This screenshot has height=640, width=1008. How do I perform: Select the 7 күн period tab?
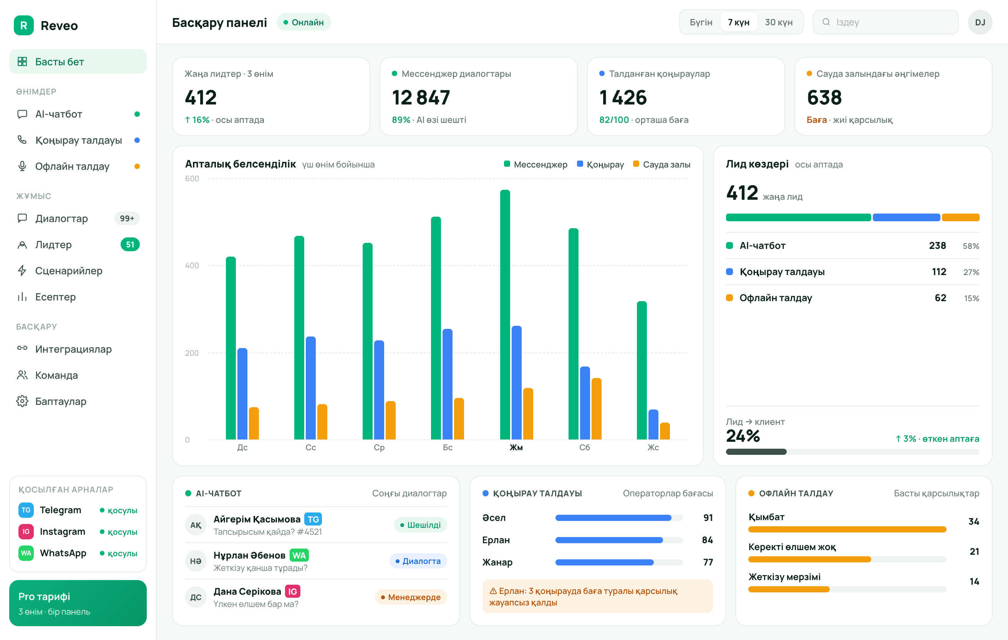click(738, 22)
